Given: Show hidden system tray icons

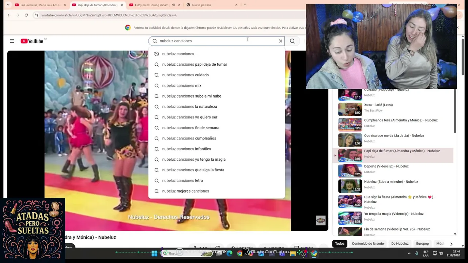Looking at the screenshot, I should 409,253.
